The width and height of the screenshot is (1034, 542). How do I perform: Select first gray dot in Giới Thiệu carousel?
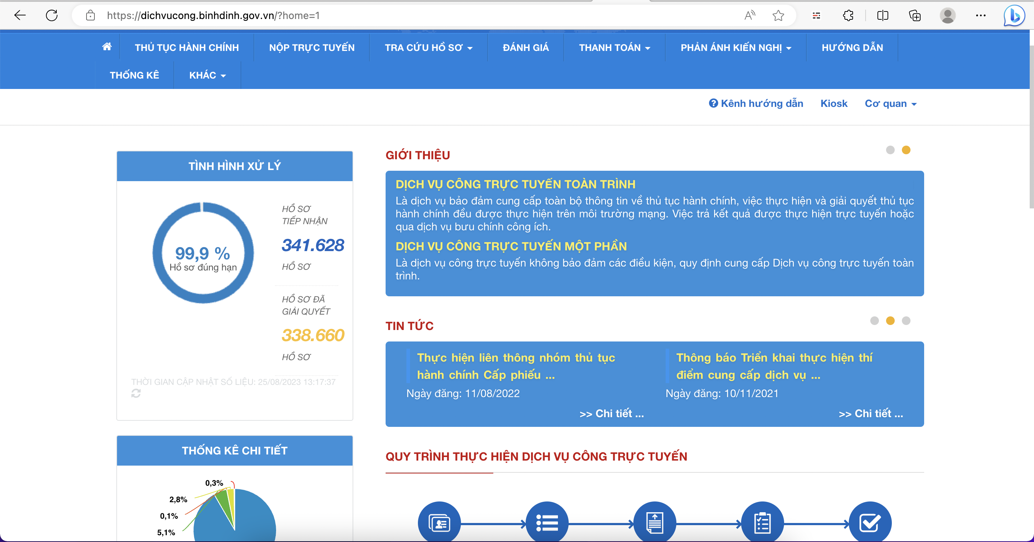(890, 150)
